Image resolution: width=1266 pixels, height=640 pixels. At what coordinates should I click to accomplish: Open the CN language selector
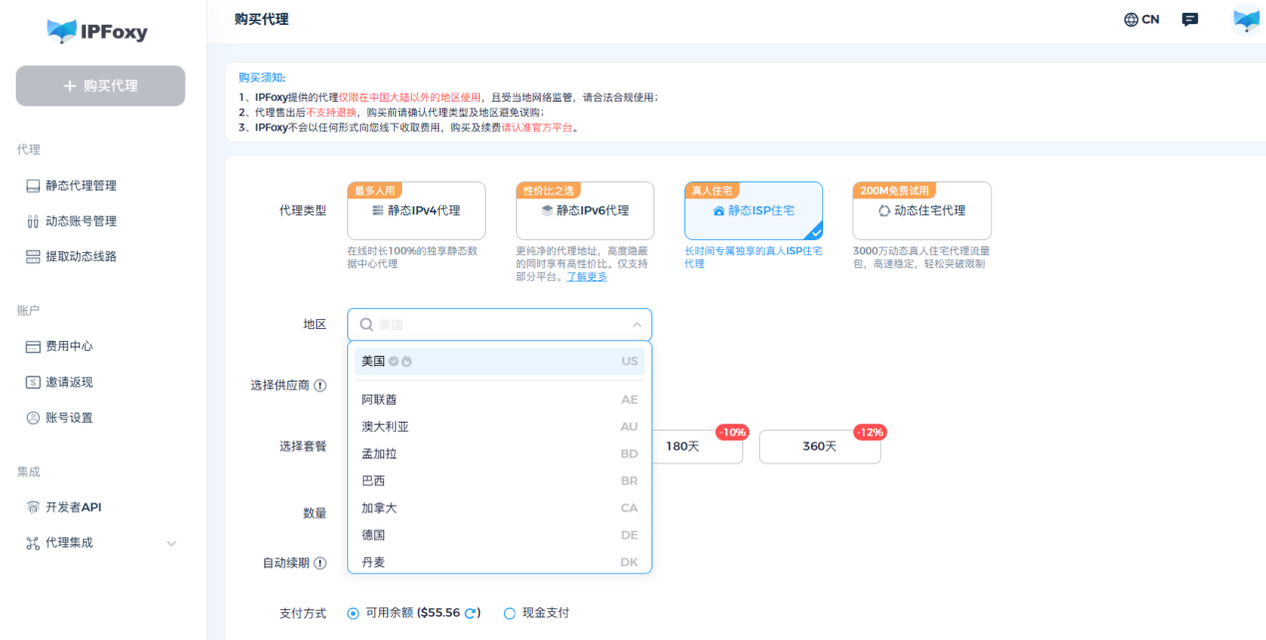click(1141, 19)
